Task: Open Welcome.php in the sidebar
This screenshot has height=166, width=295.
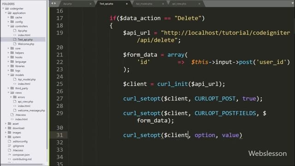Action: tap(26, 44)
